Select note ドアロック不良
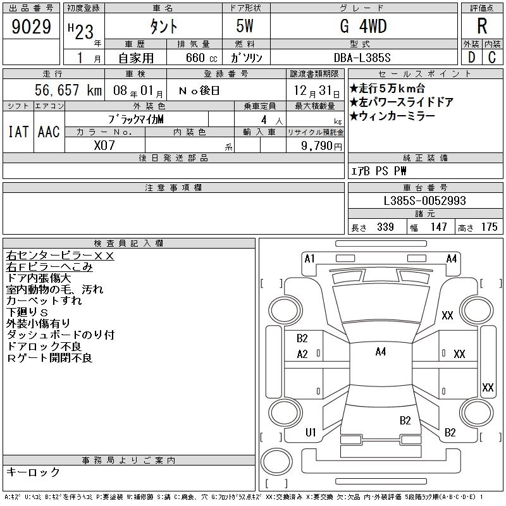This screenshot has width=506, height=506. [x=44, y=346]
